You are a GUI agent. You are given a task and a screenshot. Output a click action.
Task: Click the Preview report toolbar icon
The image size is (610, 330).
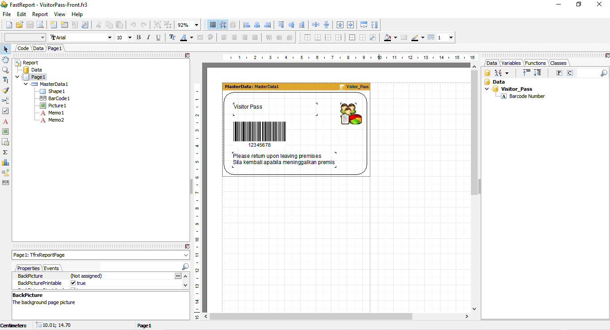[x=40, y=25]
